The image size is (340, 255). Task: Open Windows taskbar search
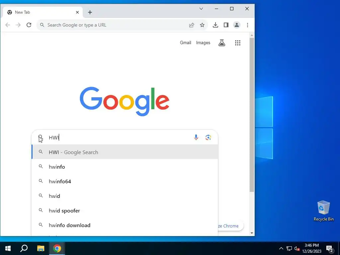[24, 248]
